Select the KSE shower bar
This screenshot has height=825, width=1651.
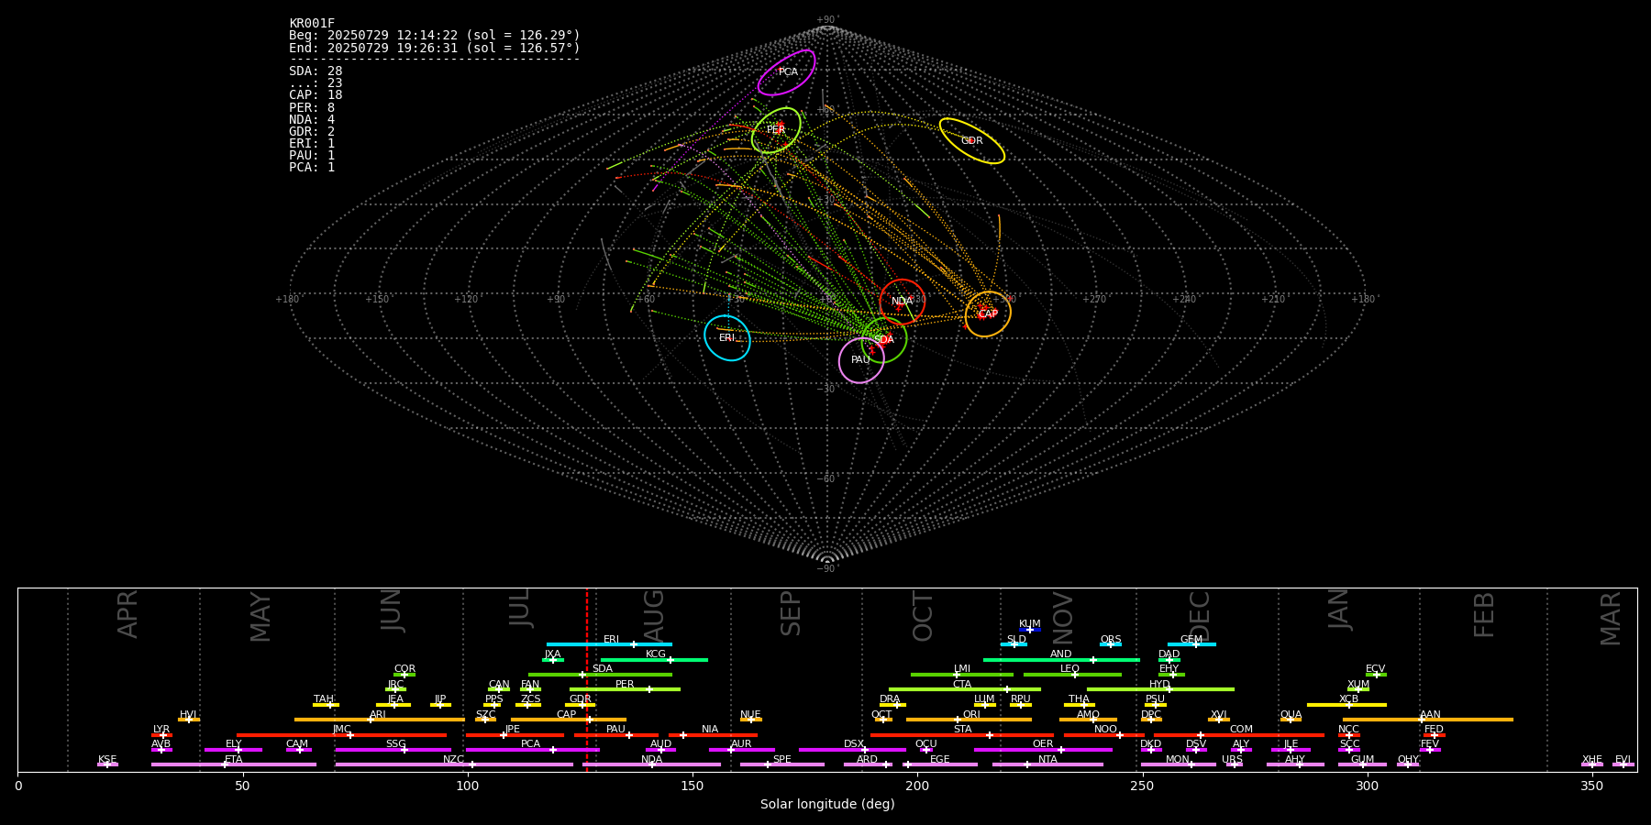107,764
